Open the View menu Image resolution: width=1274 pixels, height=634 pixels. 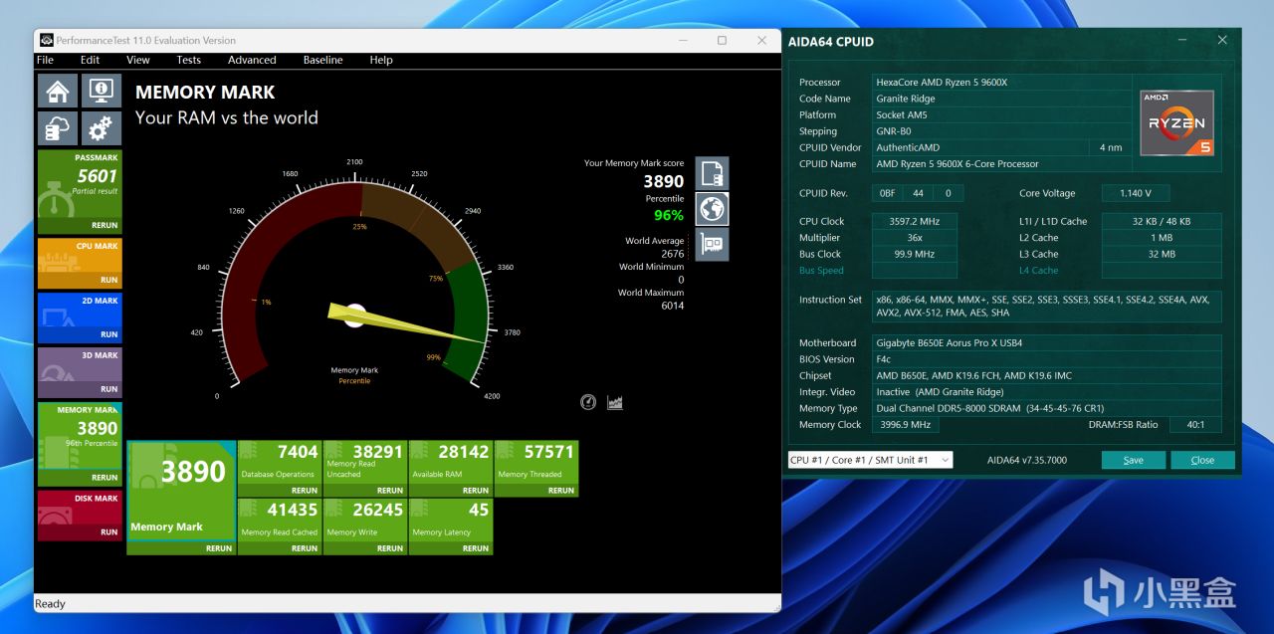(138, 60)
